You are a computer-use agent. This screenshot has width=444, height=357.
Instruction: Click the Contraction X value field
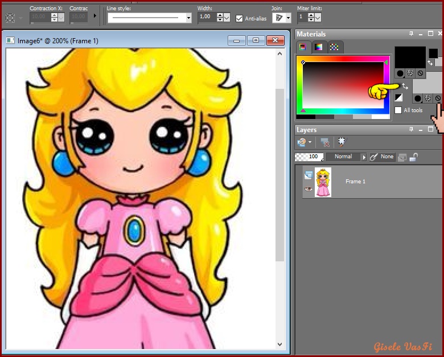coord(40,17)
